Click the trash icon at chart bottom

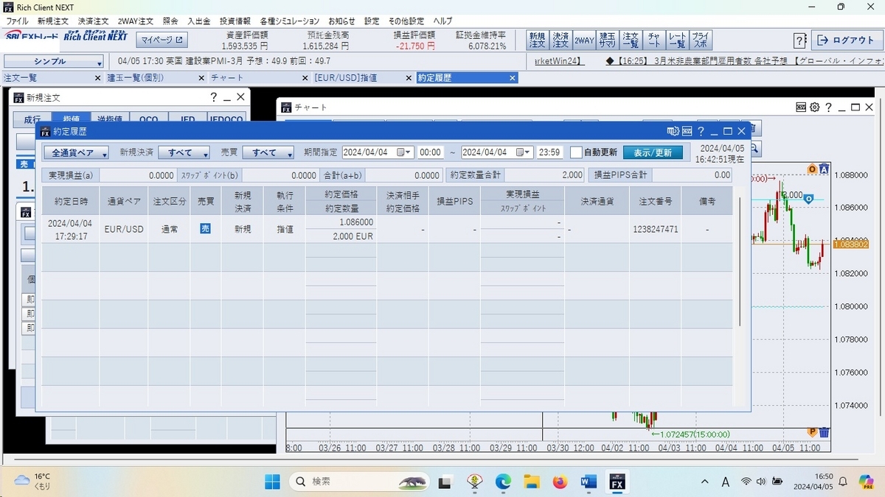(825, 432)
